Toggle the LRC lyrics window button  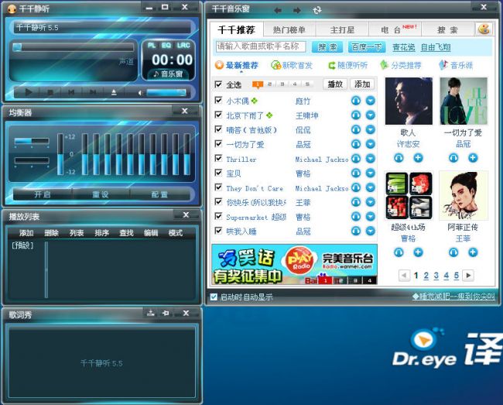tap(183, 45)
